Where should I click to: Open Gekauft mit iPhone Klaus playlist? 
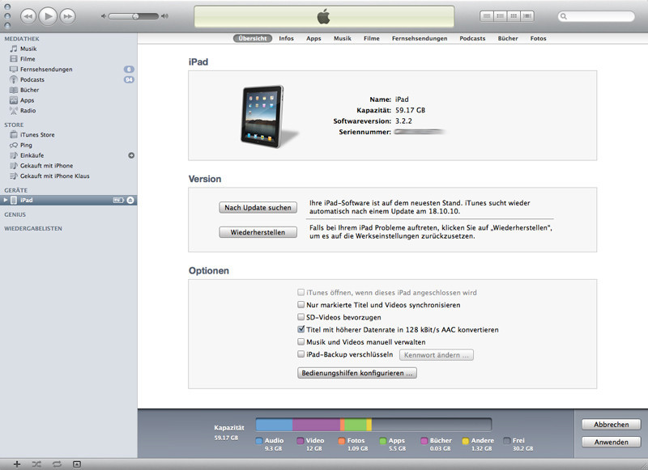tap(69, 176)
